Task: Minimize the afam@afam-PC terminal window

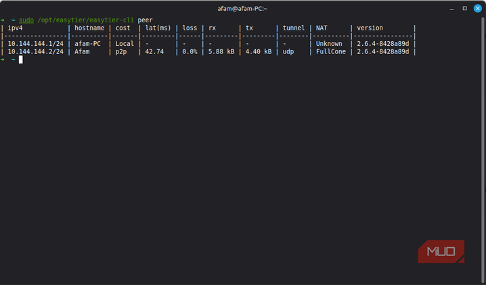Action: pos(451,9)
